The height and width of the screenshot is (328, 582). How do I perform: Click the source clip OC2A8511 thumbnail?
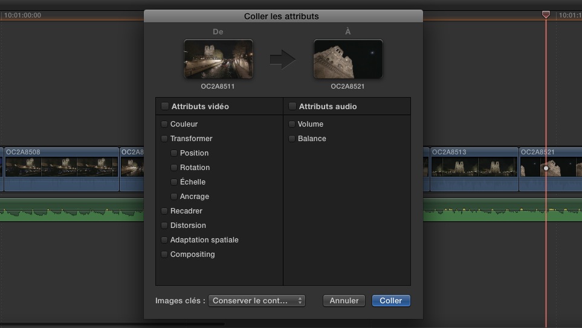[218, 59]
